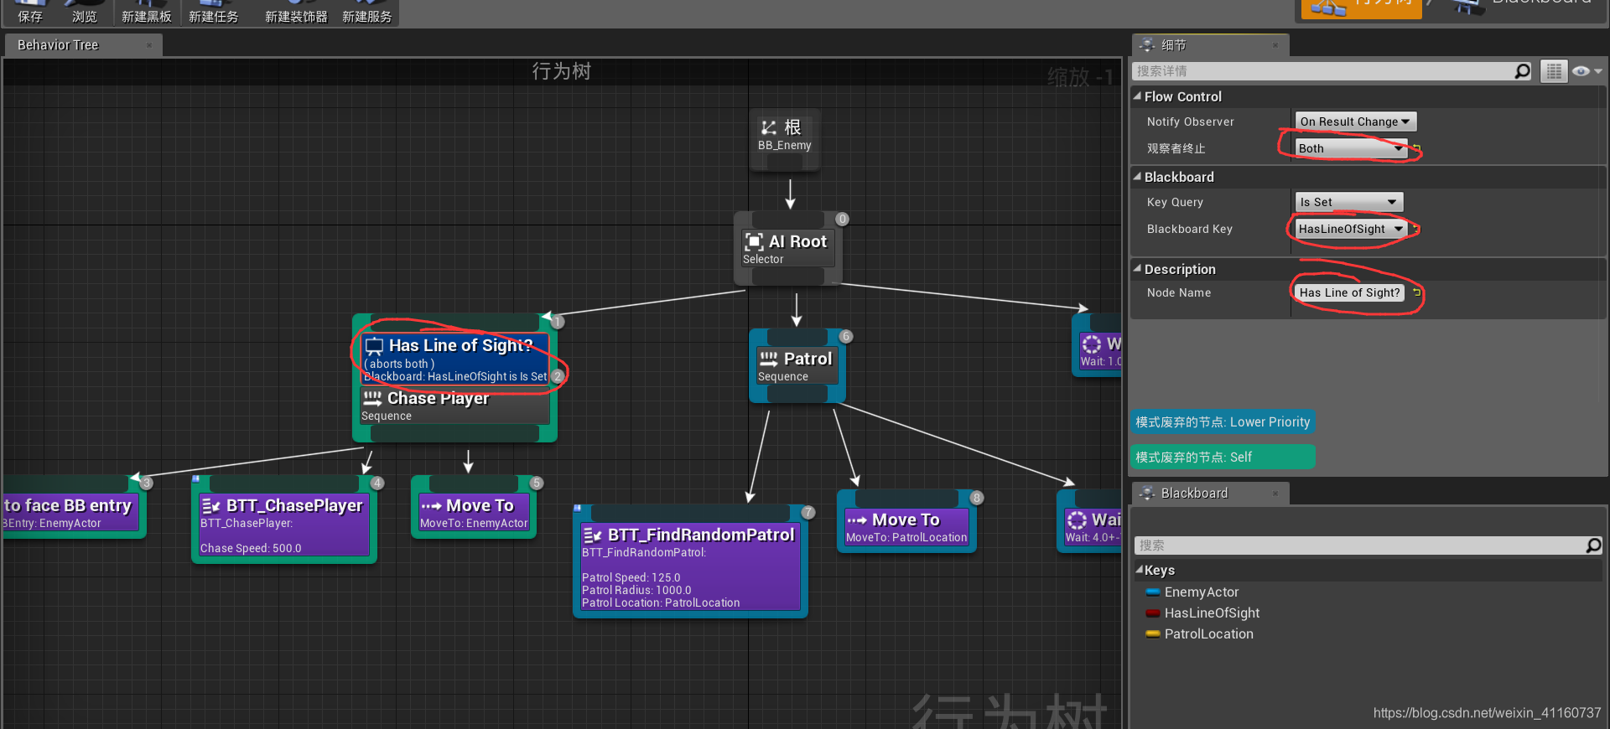Click the Lower Priority abort legend label
1610x729 pixels.
coord(1222,422)
